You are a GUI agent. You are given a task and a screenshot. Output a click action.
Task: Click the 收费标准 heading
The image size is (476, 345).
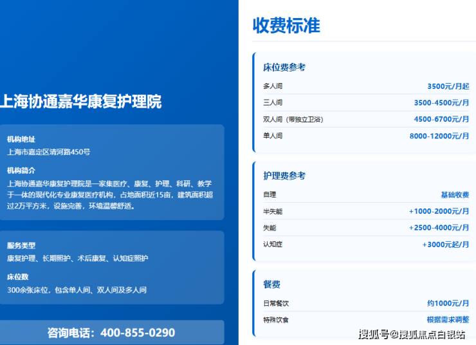pos(286,26)
